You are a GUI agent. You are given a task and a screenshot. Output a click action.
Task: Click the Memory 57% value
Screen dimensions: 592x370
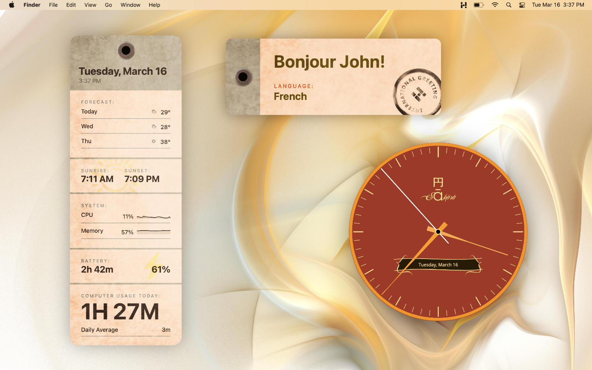coord(127,232)
